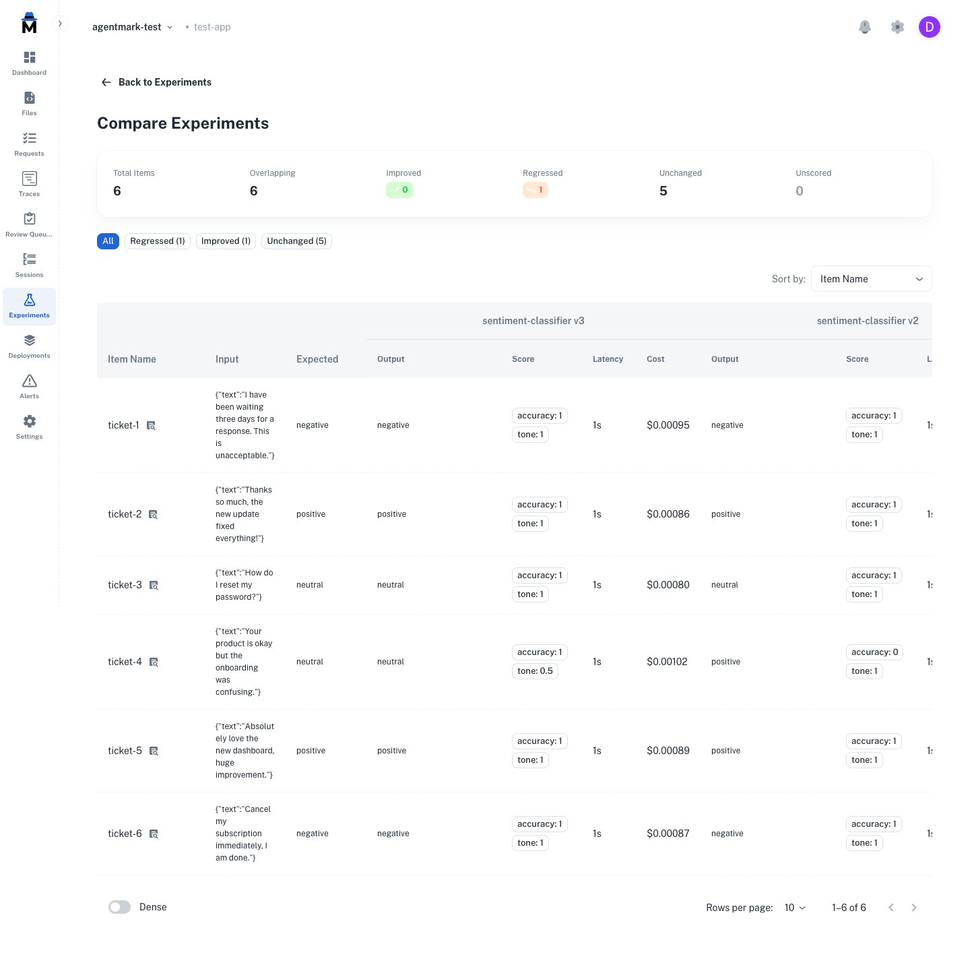970x967 pixels.
Task: Click the $0.00102 cost cell
Action: (667, 662)
